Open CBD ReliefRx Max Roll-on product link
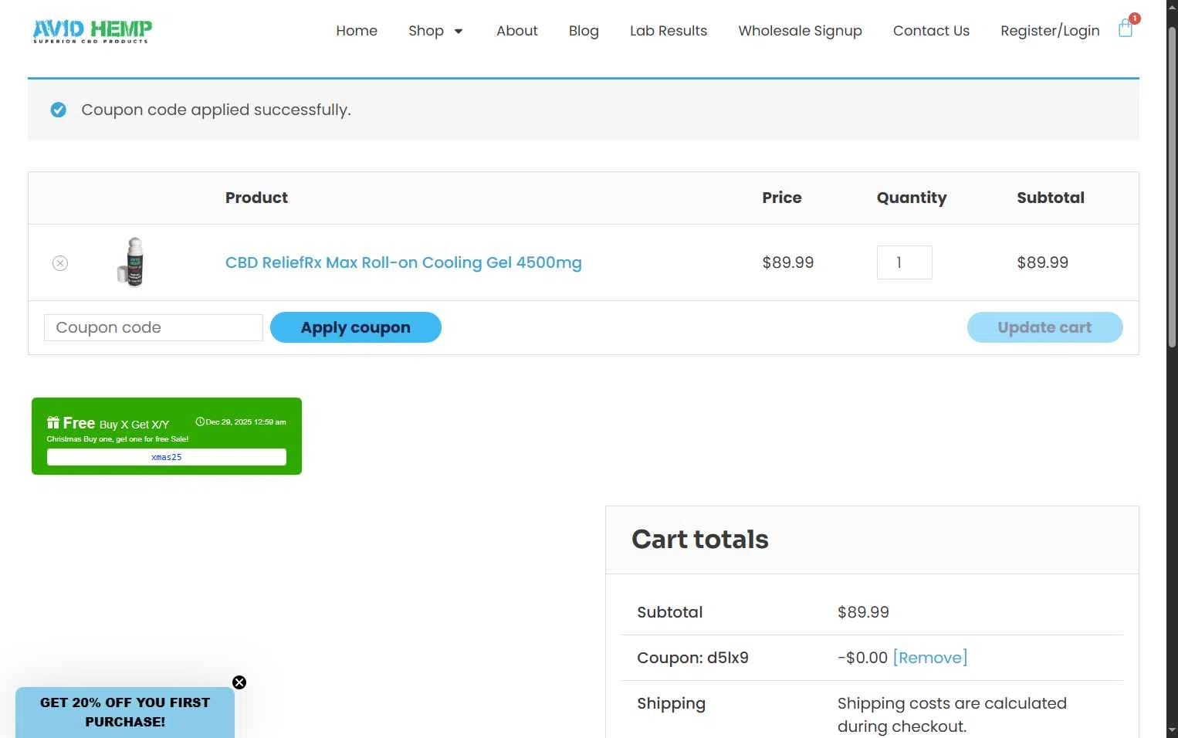 pos(404,262)
